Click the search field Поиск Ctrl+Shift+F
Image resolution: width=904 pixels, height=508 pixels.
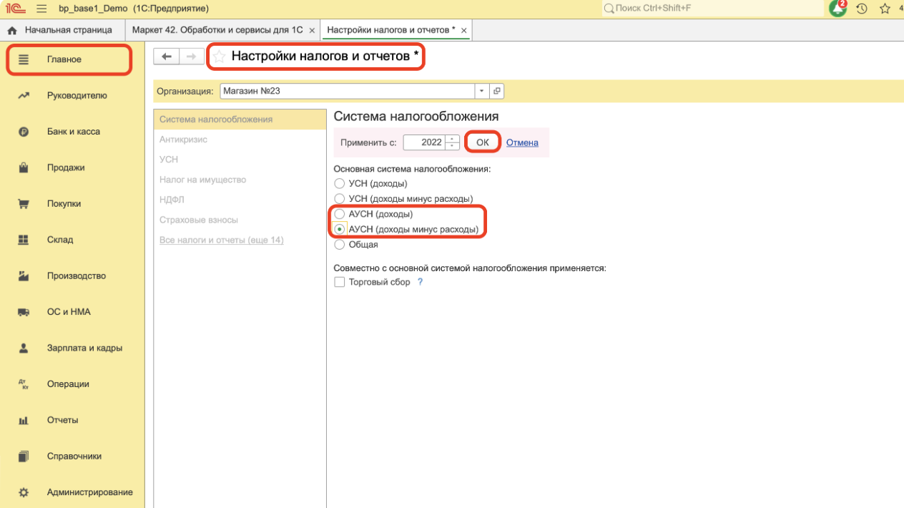(715, 9)
